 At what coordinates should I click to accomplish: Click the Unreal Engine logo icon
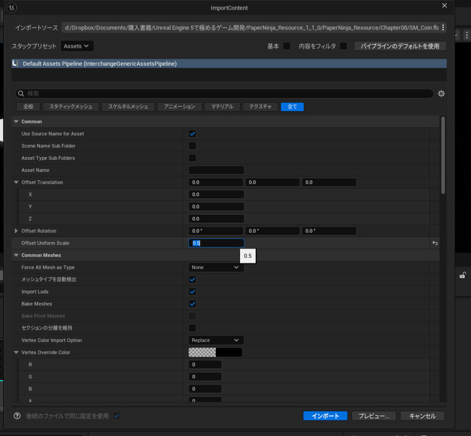12,7
